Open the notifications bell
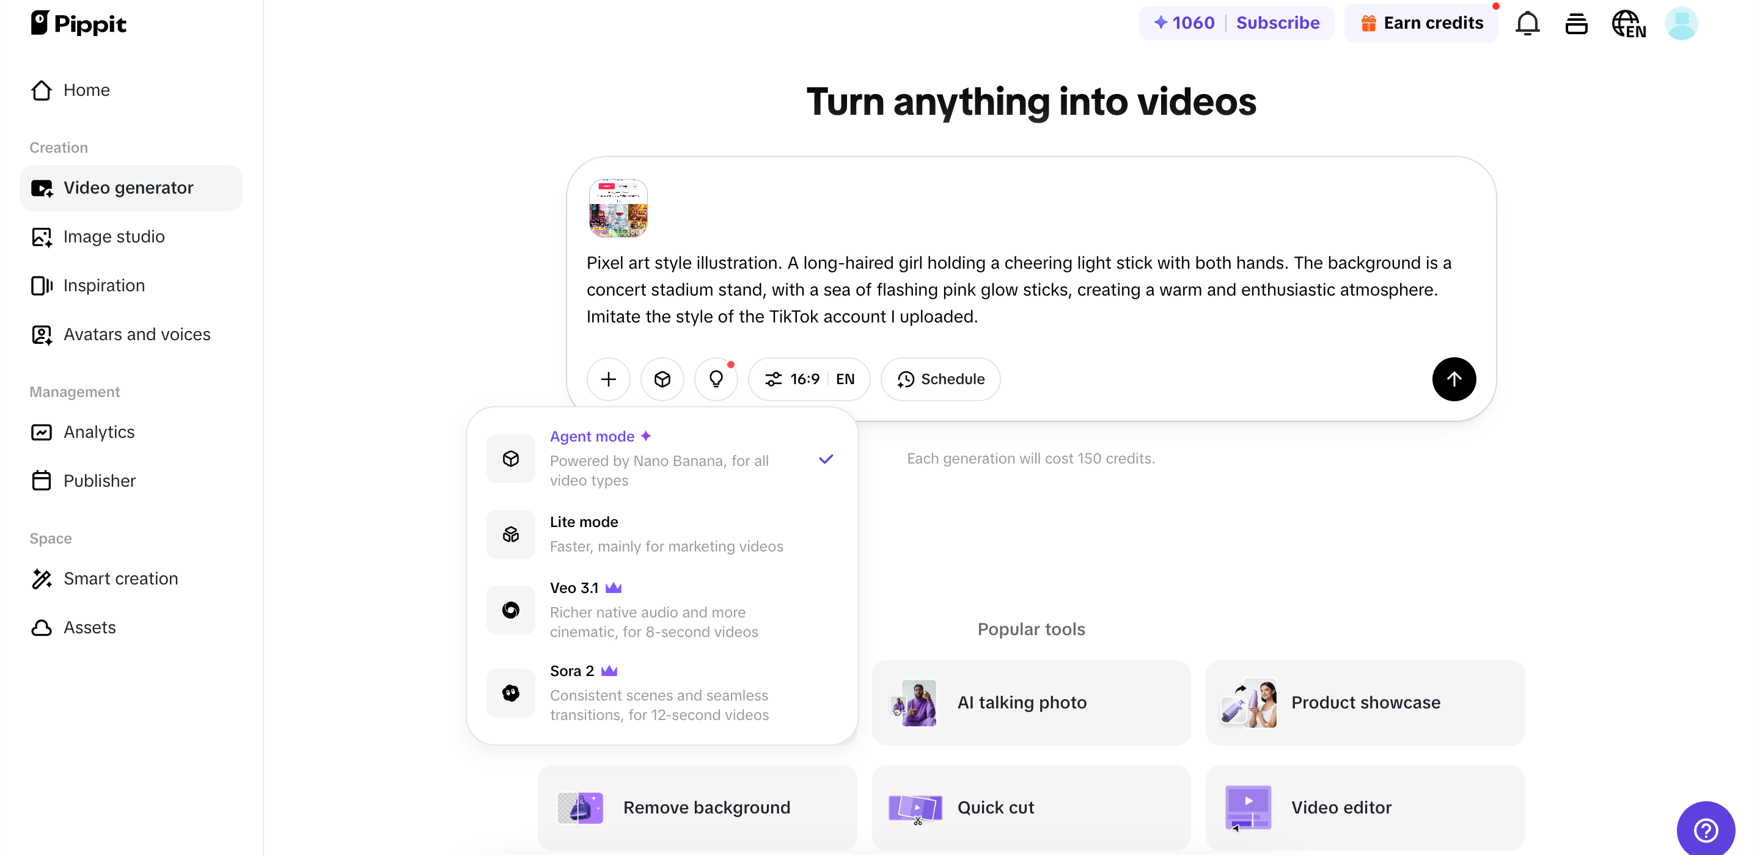The width and height of the screenshot is (1760, 855). (1528, 23)
